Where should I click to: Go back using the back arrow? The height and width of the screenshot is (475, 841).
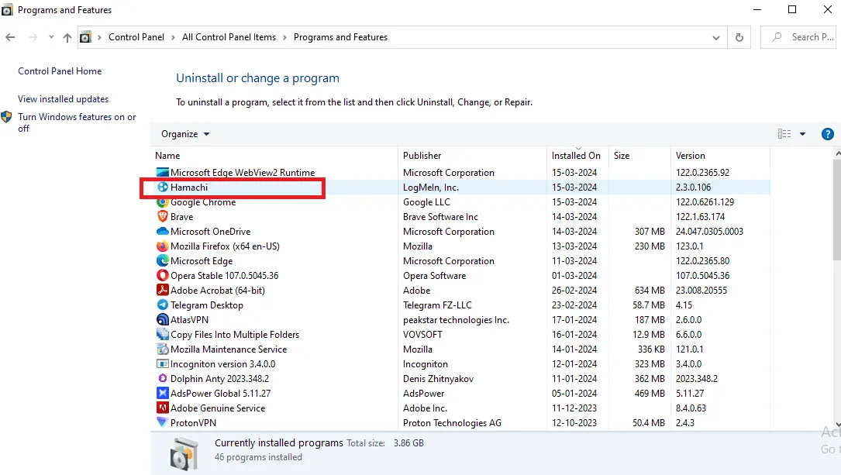click(10, 37)
